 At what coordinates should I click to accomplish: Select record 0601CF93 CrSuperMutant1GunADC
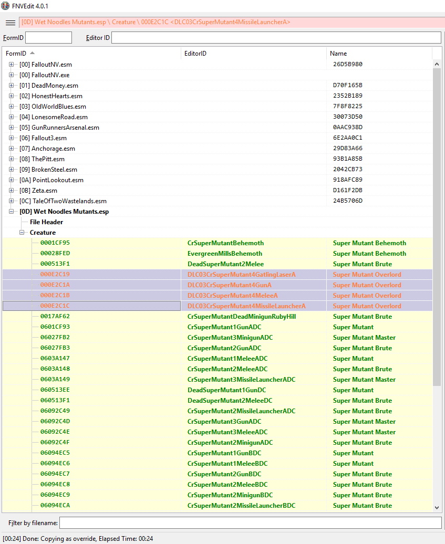pyautogui.click(x=218, y=327)
